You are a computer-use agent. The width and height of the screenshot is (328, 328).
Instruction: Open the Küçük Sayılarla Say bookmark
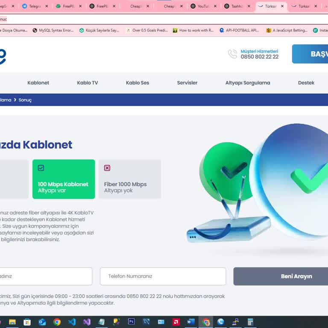[x=100, y=30]
